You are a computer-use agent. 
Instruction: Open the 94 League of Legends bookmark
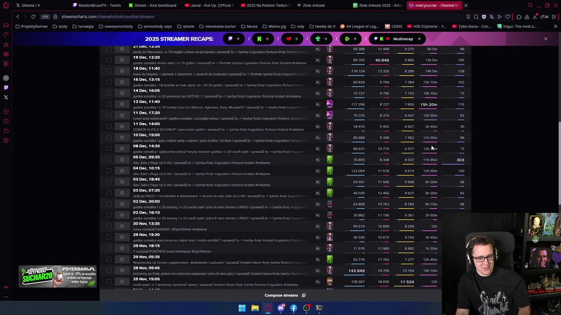coord(359,26)
